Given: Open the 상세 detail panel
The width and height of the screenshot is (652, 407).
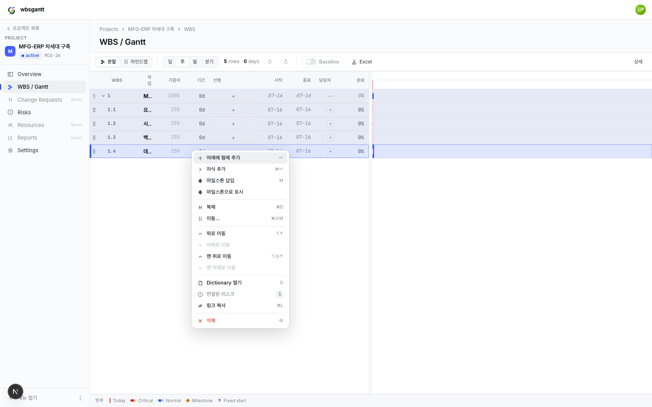Looking at the screenshot, I should [x=638, y=62].
